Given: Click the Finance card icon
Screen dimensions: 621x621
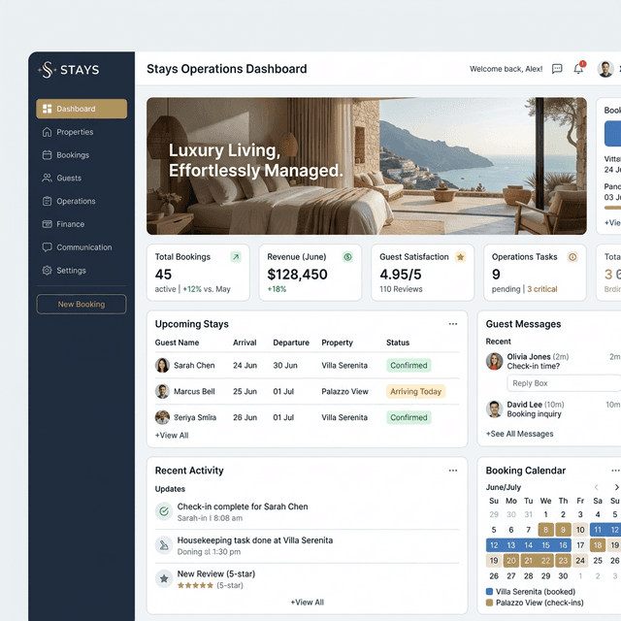Looking at the screenshot, I should click(x=48, y=224).
